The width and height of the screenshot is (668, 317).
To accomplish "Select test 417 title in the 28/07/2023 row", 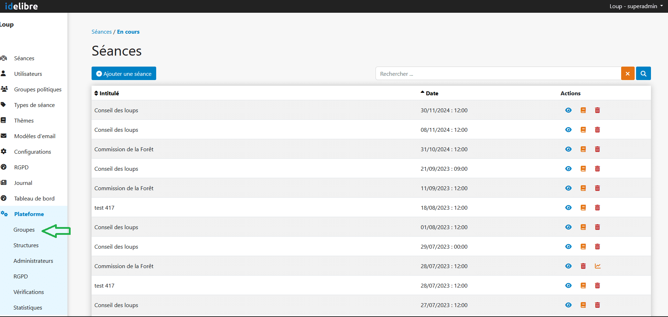I will click(x=104, y=285).
